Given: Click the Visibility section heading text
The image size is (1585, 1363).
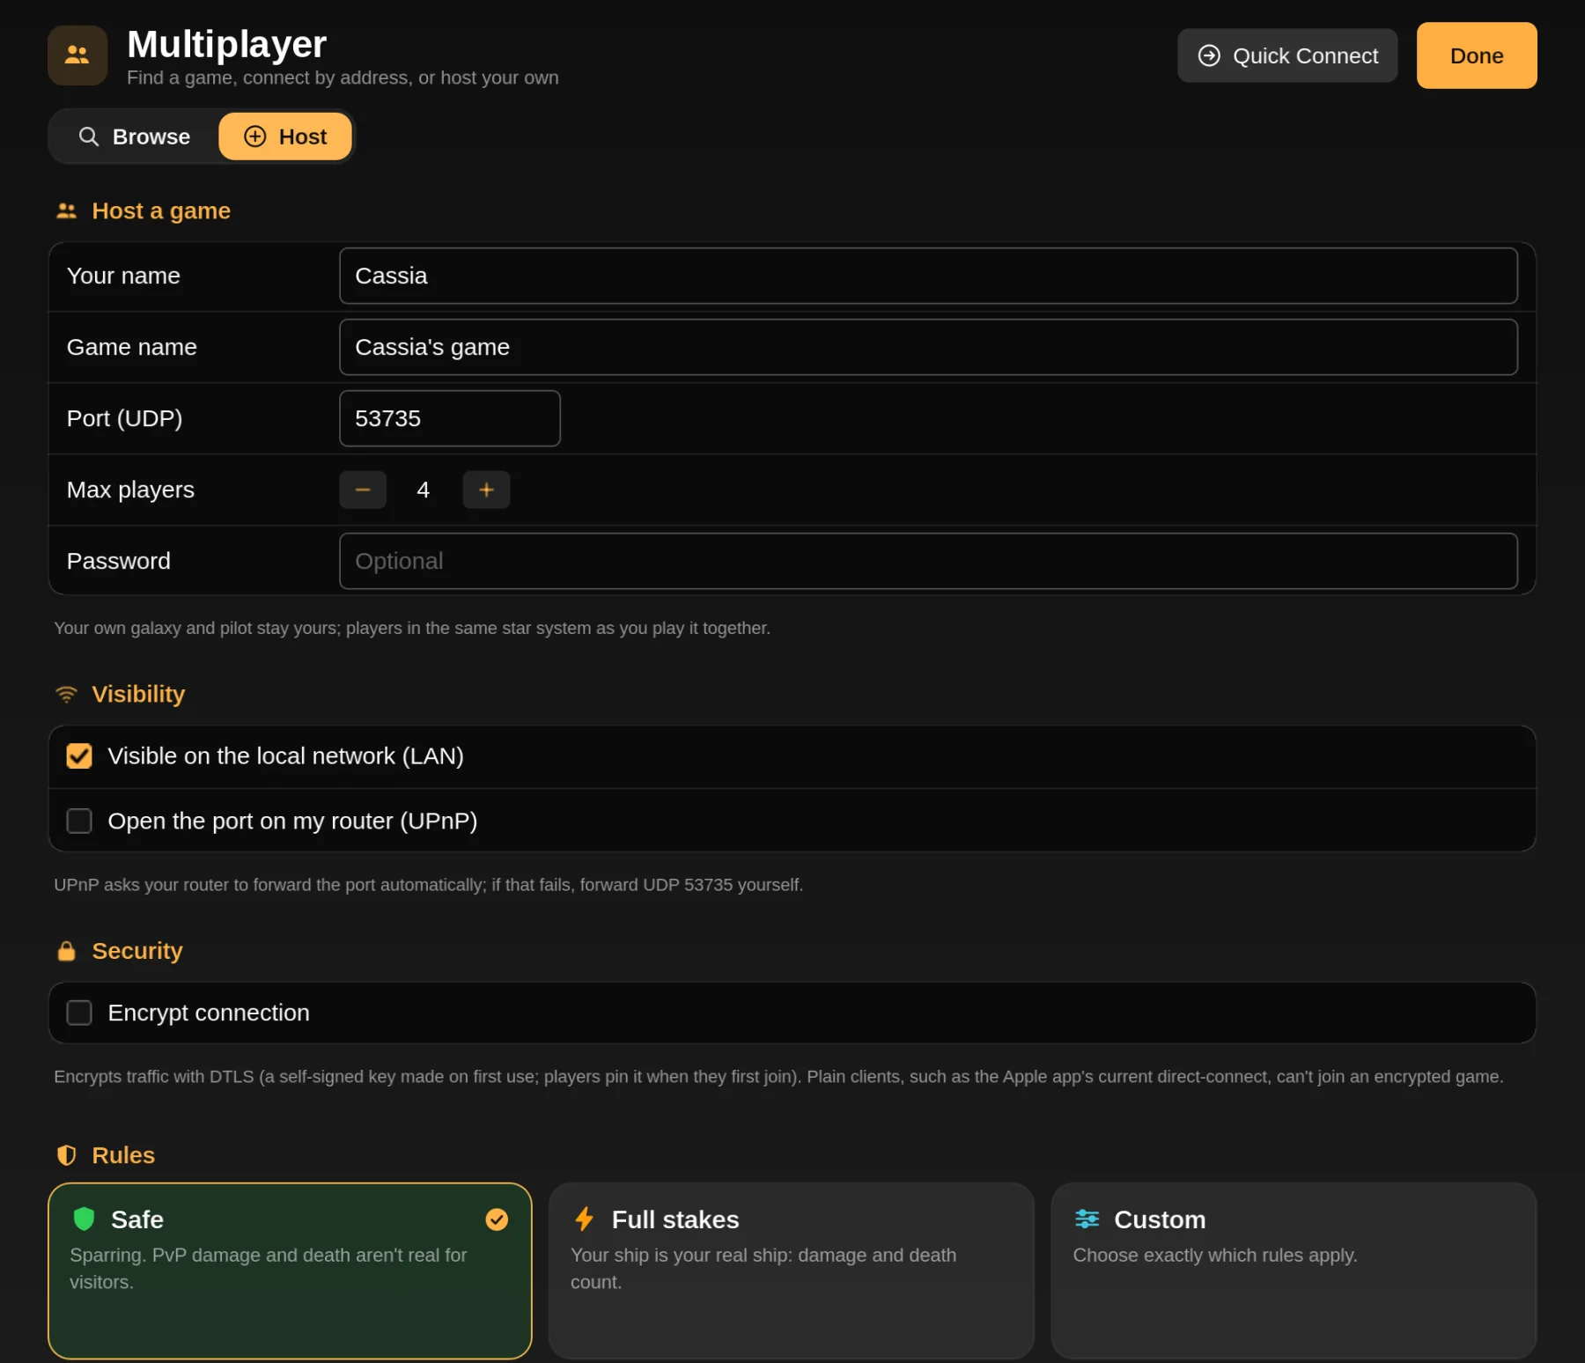Looking at the screenshot, I should coord(138,695).
